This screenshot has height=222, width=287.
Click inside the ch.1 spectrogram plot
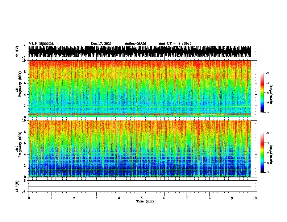pos(140,89)
